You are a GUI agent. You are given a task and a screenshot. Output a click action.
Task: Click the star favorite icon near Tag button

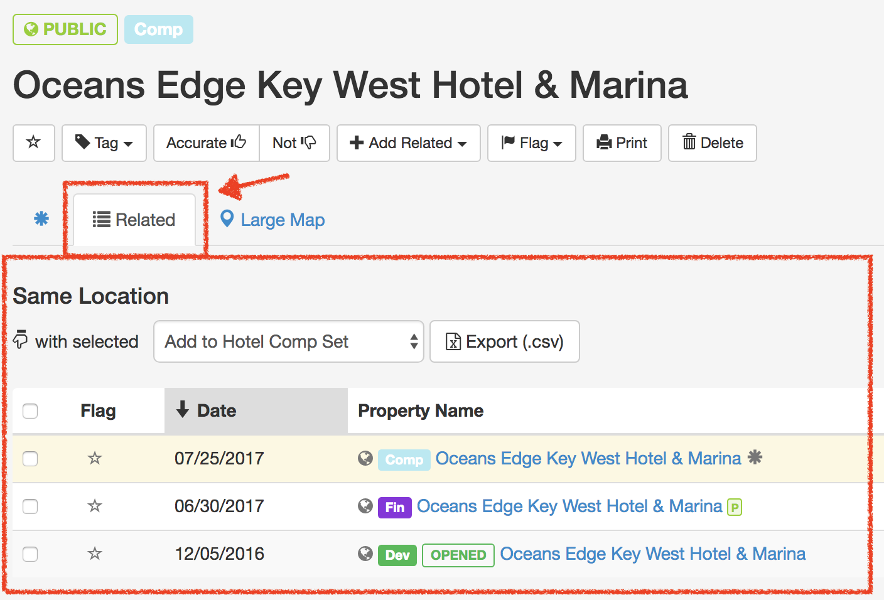click(x=33, y=143)
